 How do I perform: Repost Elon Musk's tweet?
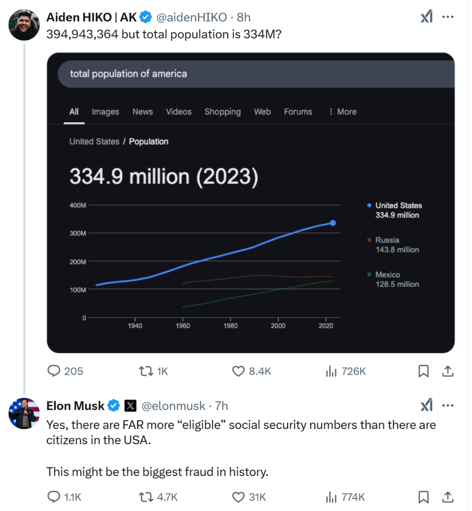[147, 497]
